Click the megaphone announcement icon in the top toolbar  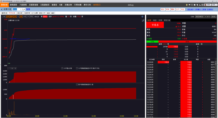pos(189,5)
